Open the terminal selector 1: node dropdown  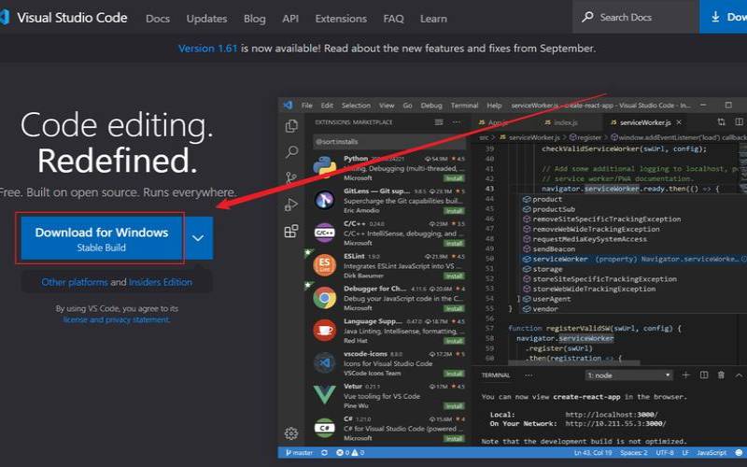click(x=628, y=375)
